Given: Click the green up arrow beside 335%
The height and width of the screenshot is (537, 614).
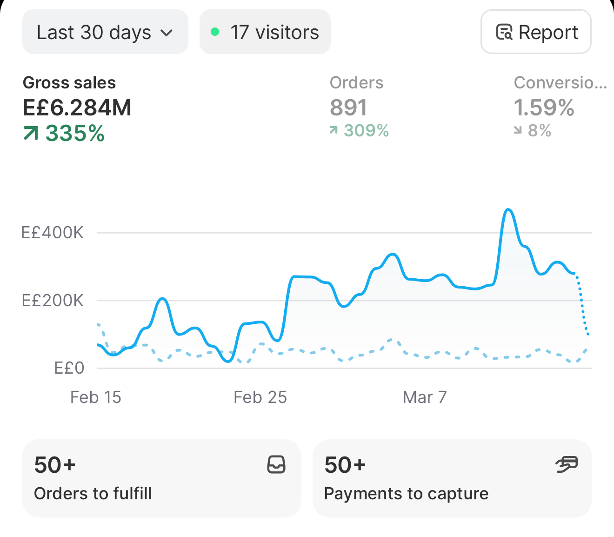Looking at the screenshot, I should (x=31, y=134).
